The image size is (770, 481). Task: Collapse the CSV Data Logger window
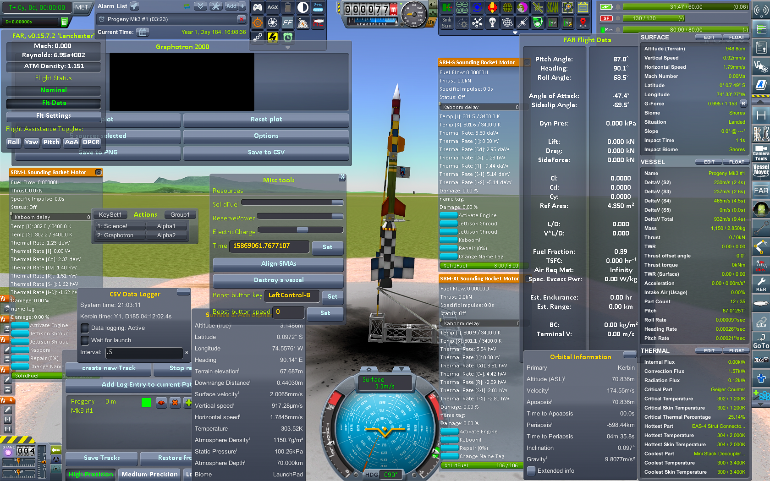pos(184,291)
